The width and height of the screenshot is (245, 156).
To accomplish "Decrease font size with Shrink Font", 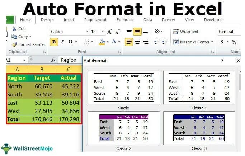I will (x=118, y=32).
